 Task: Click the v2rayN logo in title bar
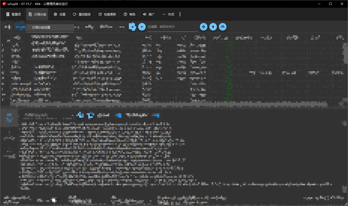click(4, 4)
